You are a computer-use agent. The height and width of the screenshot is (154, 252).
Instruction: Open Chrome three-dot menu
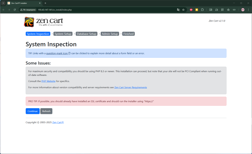point(249,9)
